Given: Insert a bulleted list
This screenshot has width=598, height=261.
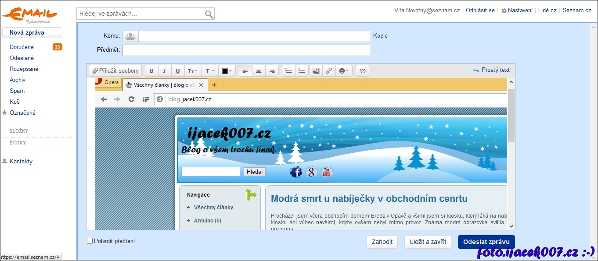Looking at the screenshot, I should tap(302, 71).
